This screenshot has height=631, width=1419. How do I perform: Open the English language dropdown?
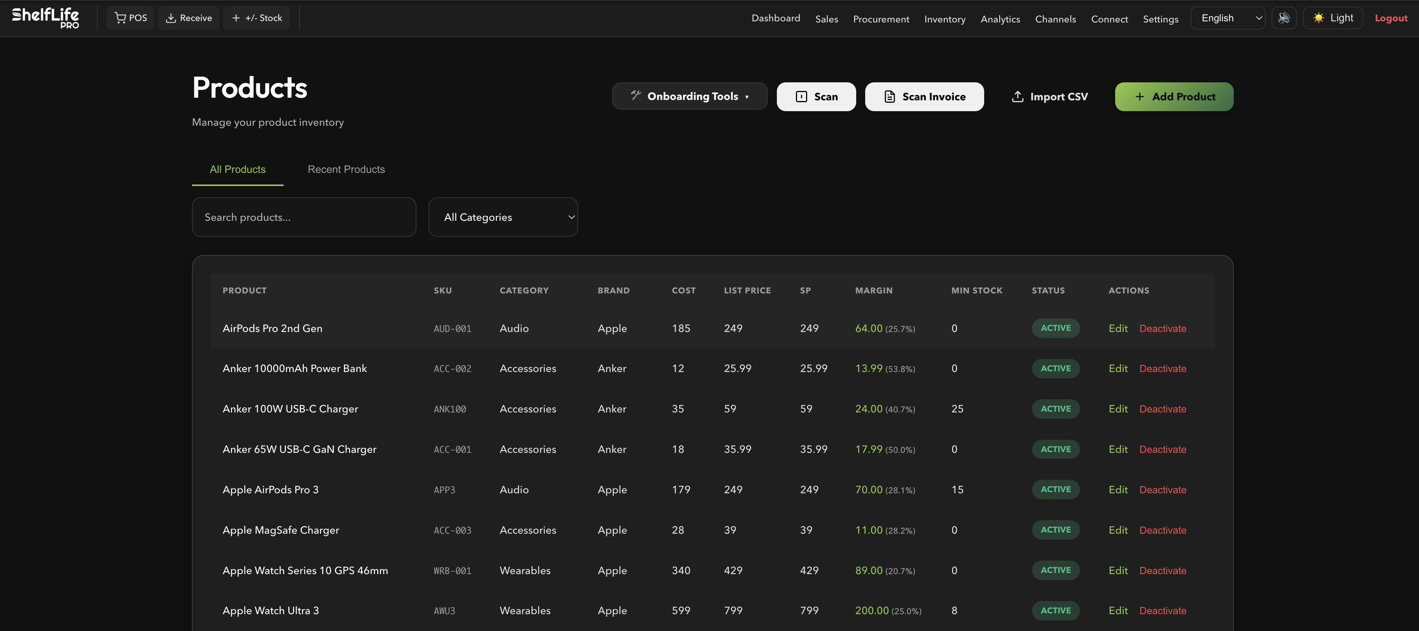[1227, 18]
